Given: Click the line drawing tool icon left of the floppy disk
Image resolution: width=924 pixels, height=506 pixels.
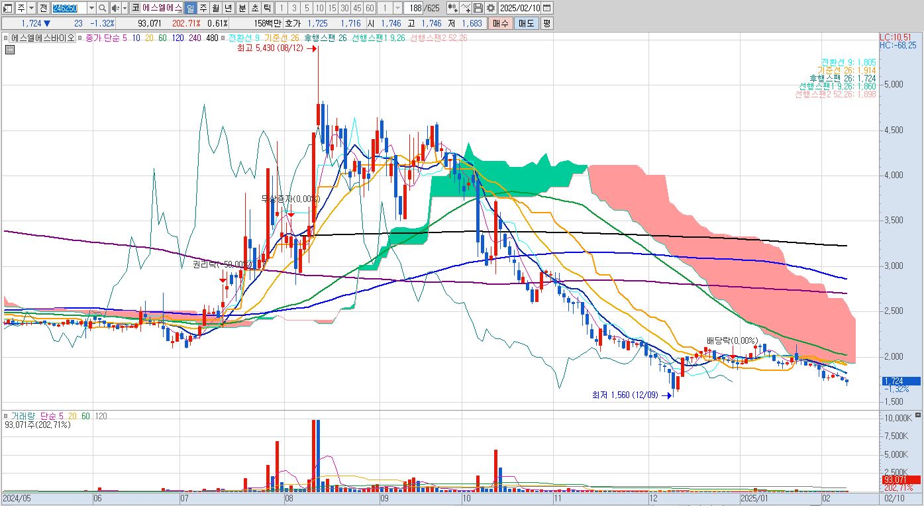Looking at the screenshot, I should pyautogui.click(x=465, y=8).
